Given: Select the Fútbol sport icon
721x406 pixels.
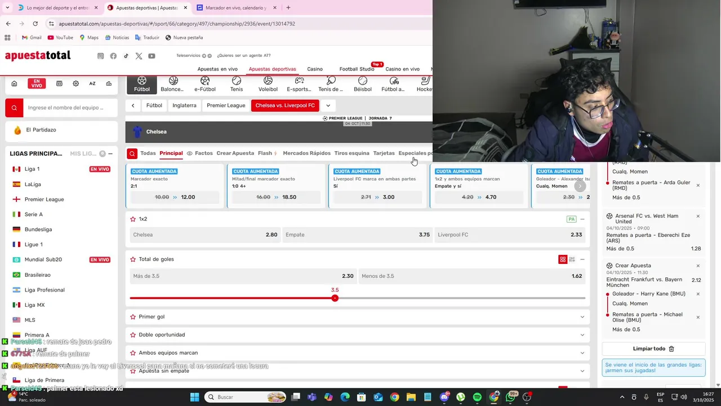Looking at the screenshot, I should (142, 85).
